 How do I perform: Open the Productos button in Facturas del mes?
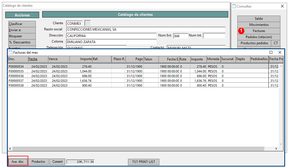click(x=38, y=162)
